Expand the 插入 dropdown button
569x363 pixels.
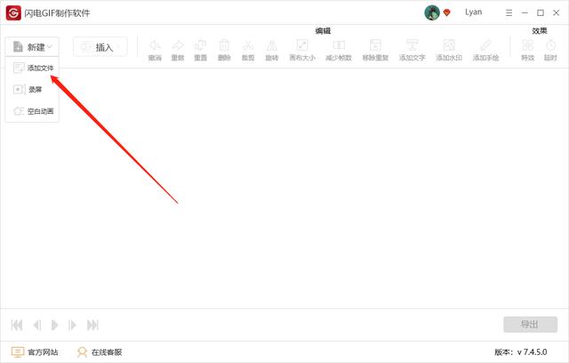click(x=100, y=47)
